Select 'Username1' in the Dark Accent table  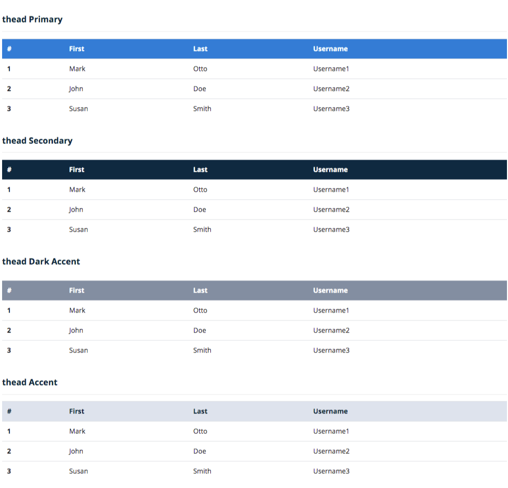pos(331,310)
